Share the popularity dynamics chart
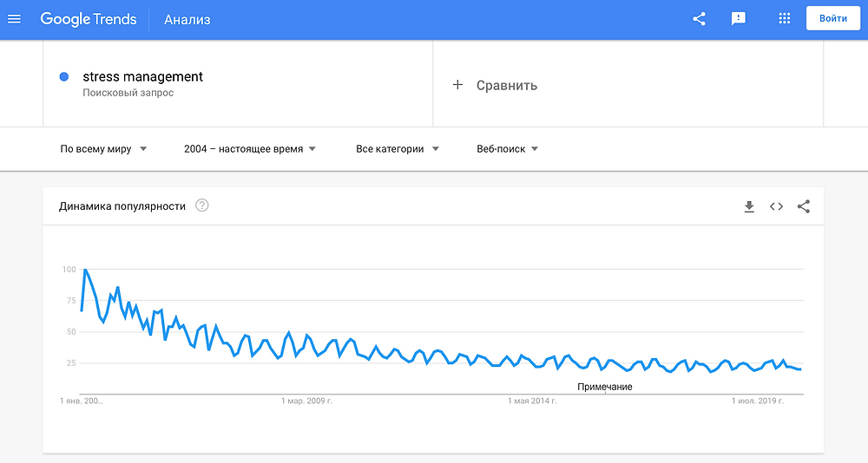 804,206
